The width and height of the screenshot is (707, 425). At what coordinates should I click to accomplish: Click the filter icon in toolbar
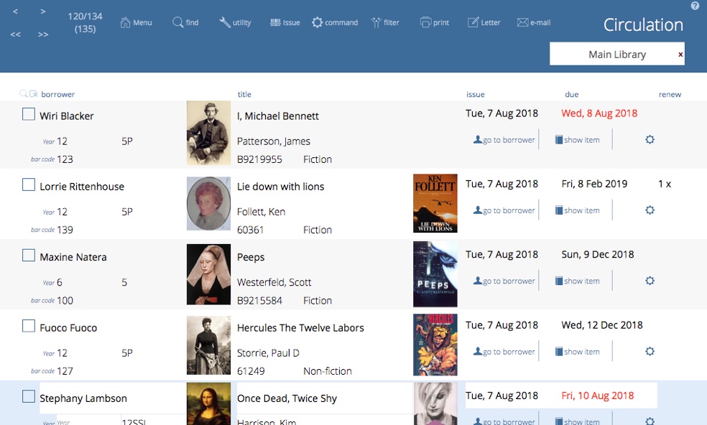376,22
